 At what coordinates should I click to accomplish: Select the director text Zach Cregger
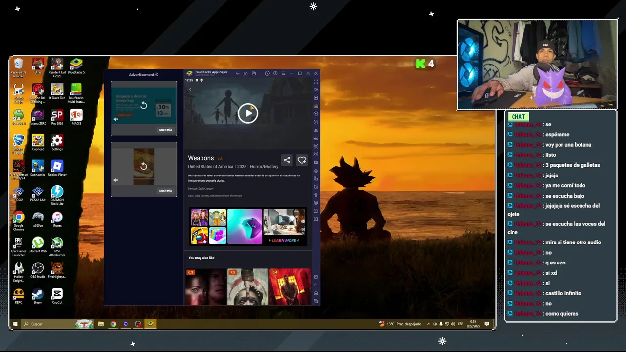point(205,188)
